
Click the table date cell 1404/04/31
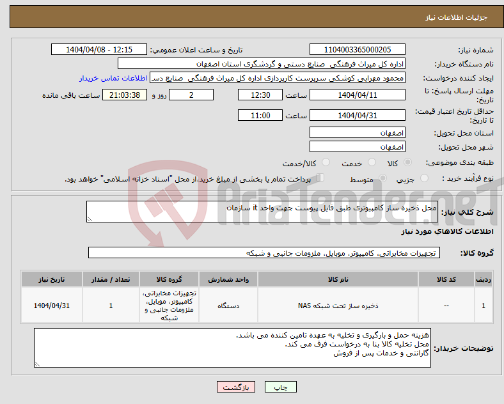51,306
